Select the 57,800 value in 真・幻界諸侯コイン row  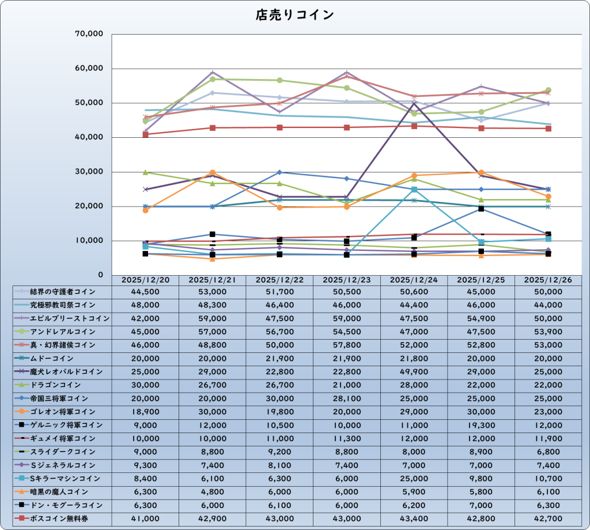(x=347, y=345)
